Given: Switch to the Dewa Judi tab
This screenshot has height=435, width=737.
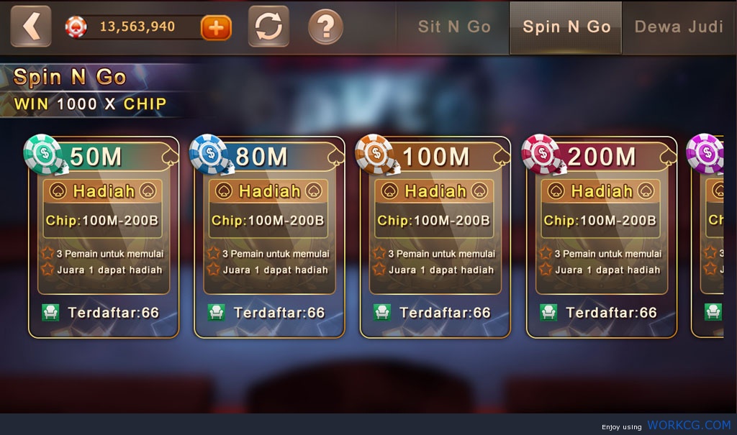Looking at the screenshot, I should pyautogui.click(x=679, y=27).
